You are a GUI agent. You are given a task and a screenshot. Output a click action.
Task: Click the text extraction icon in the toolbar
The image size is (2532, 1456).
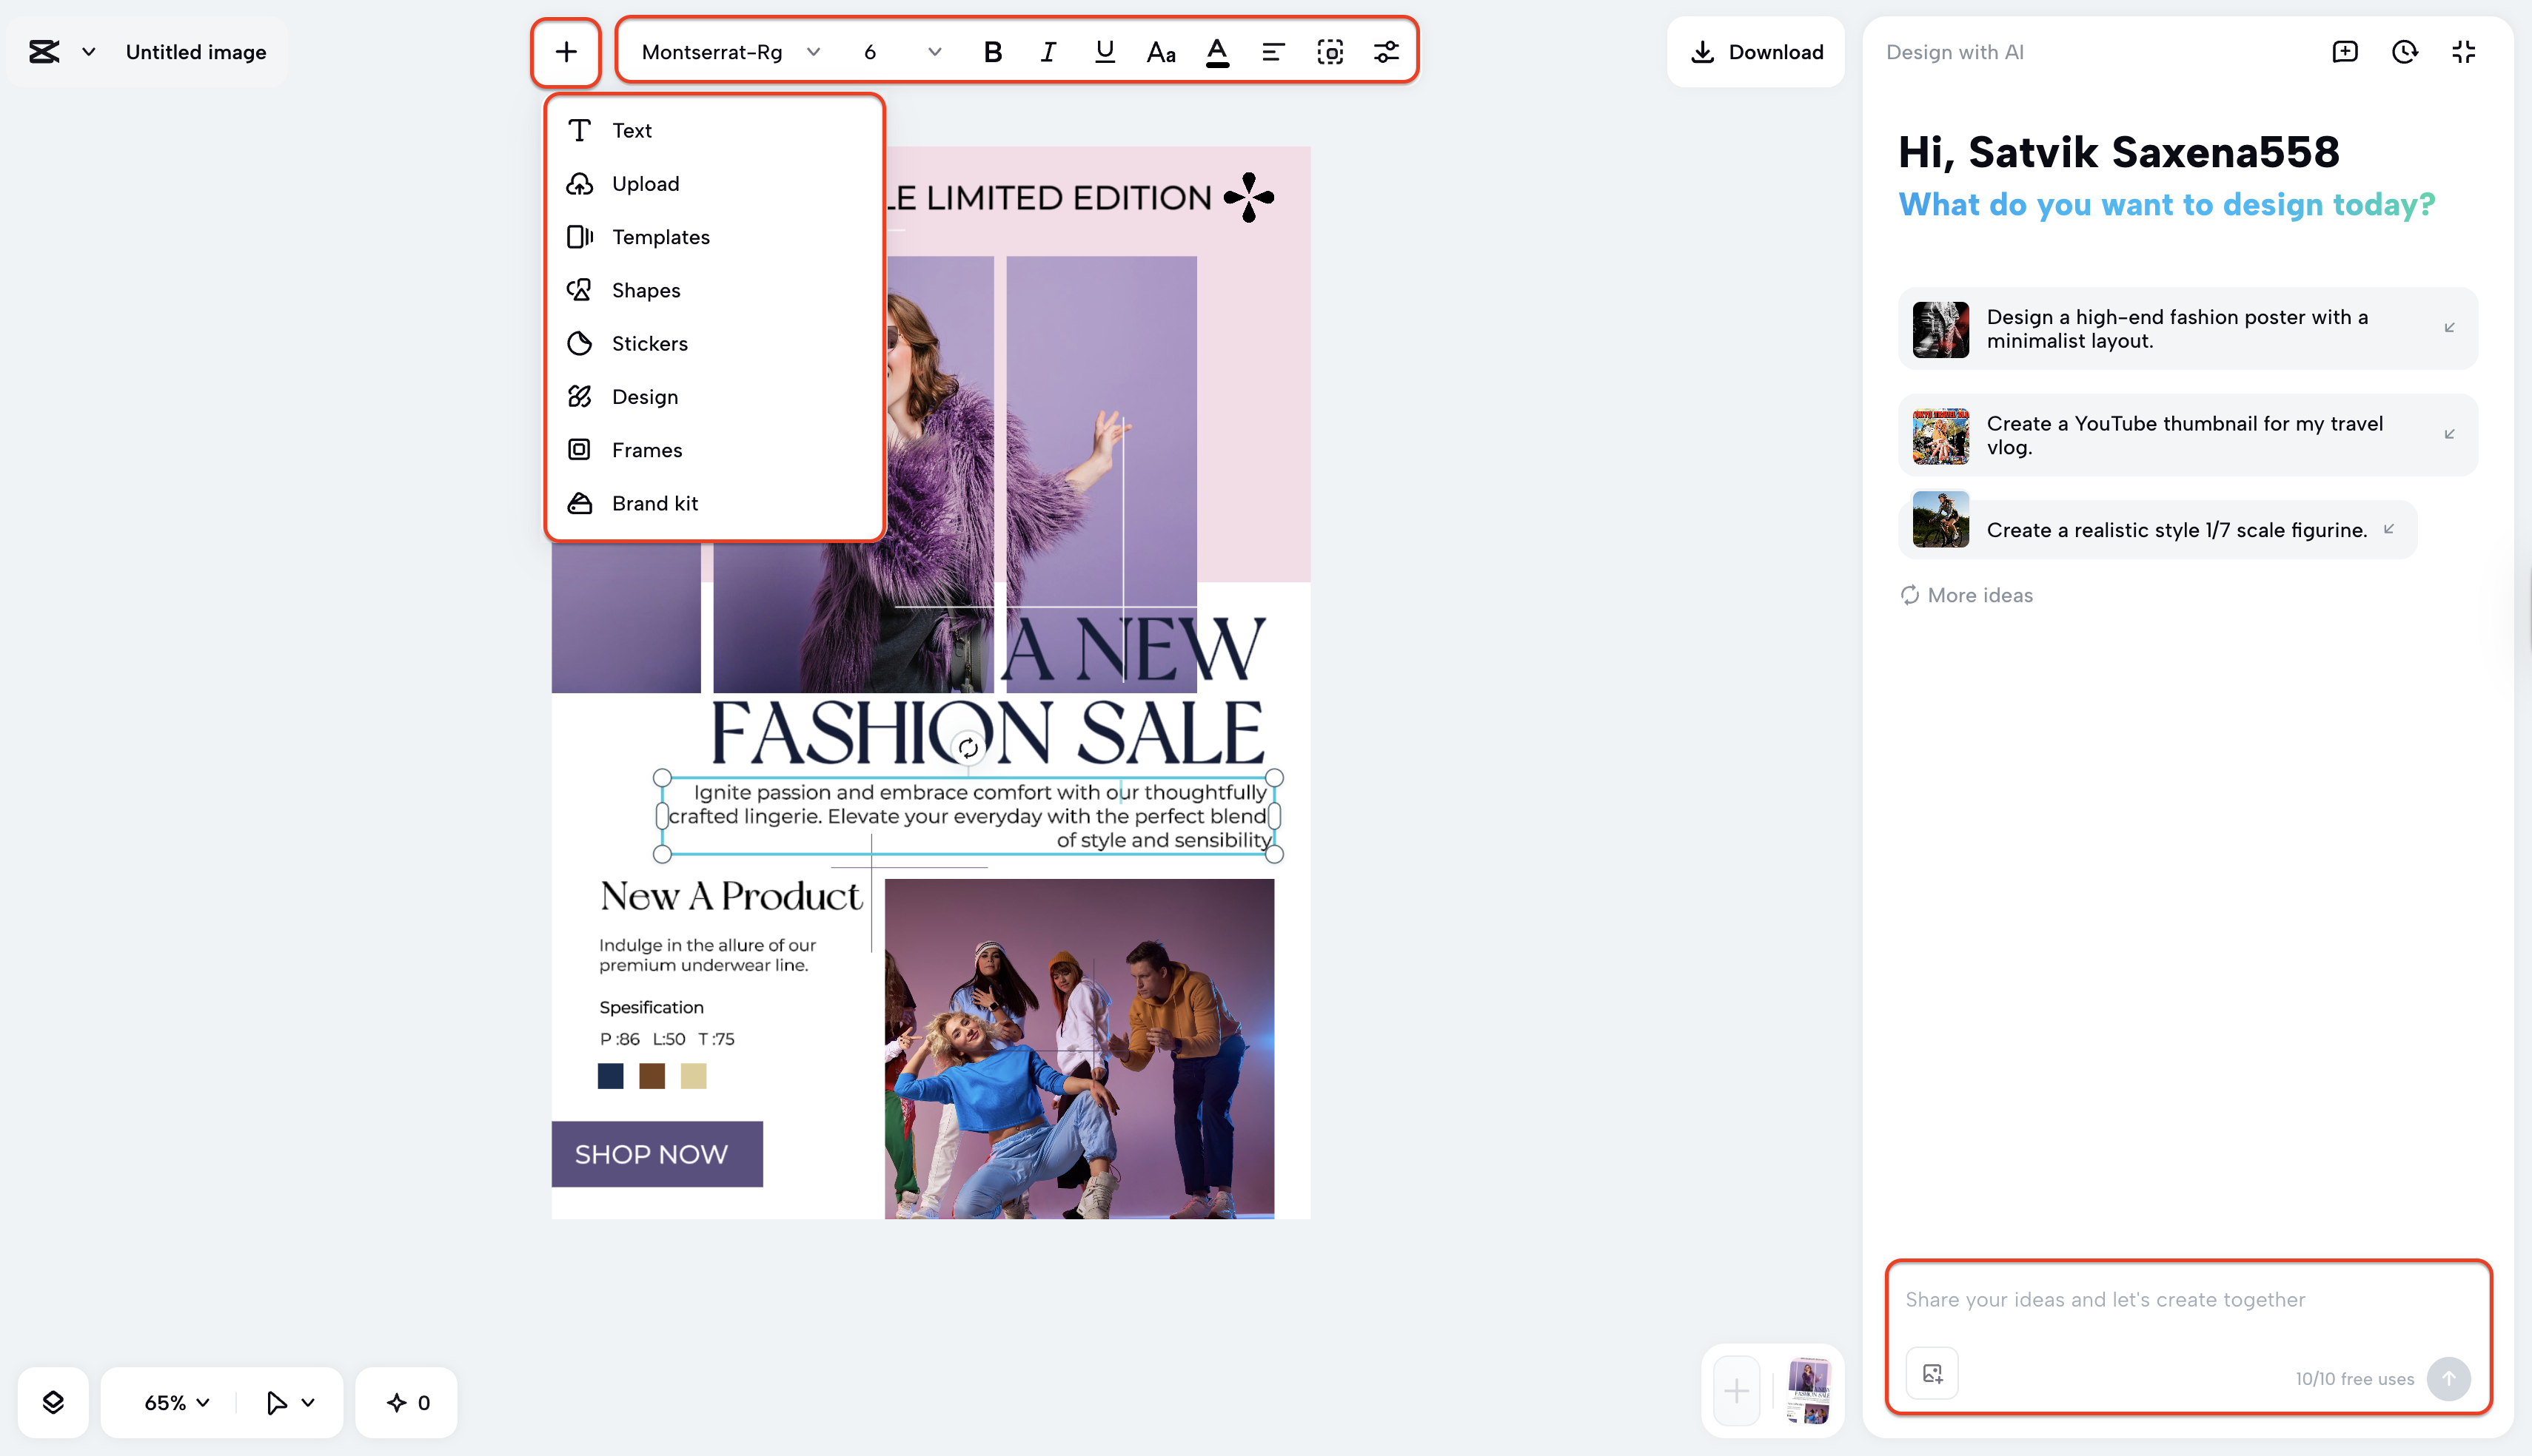(1330, 51)
